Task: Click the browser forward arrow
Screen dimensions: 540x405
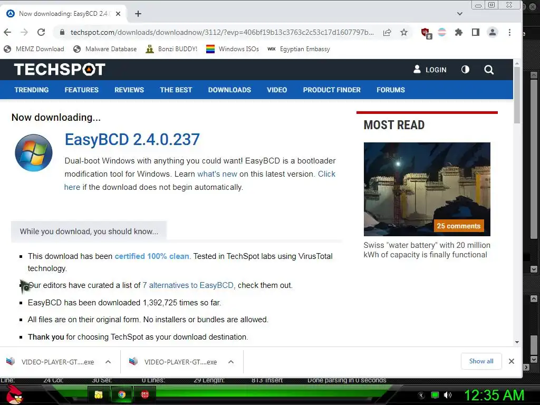Action: [x=24, y=32]
